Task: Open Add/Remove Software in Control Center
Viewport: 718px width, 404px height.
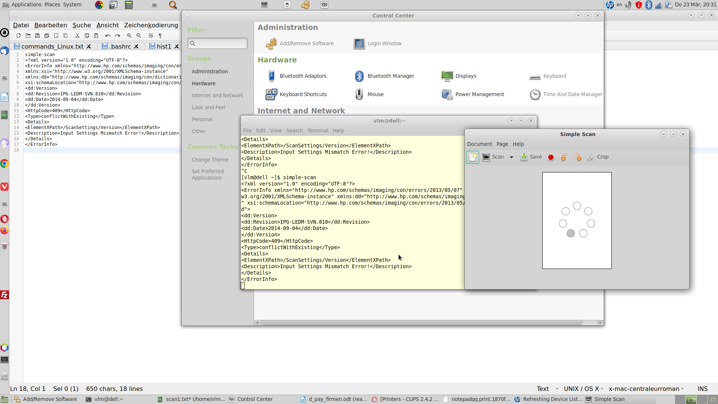Action: (300, 43)
